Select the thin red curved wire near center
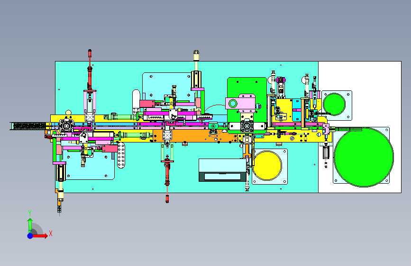This screenshot has width=411, height=266. pos(215,108)
